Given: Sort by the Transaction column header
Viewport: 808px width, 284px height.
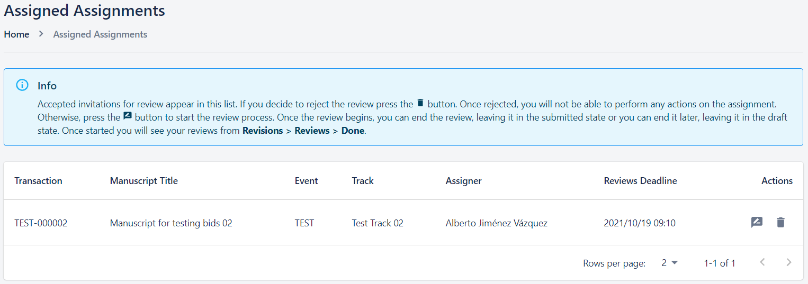Looking at the screenshot, I should (38, 181).
